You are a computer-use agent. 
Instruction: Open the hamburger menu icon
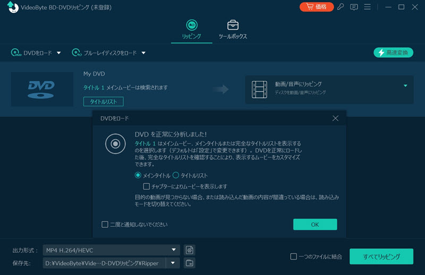tap(367, 7)
